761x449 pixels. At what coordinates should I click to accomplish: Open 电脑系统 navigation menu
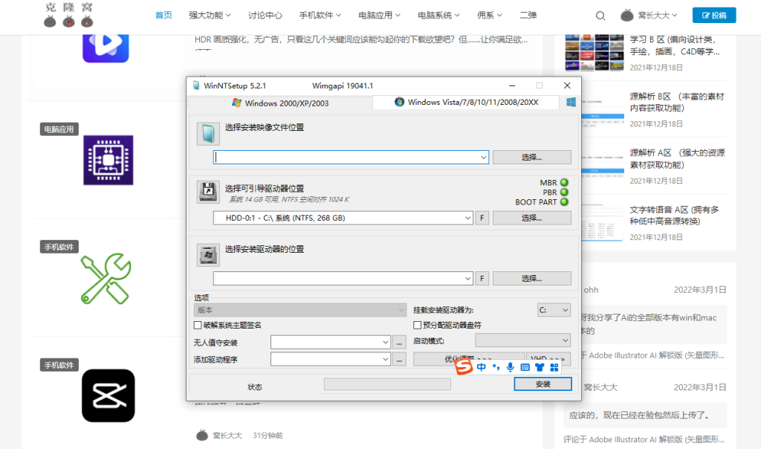click(x=438, y=16)
